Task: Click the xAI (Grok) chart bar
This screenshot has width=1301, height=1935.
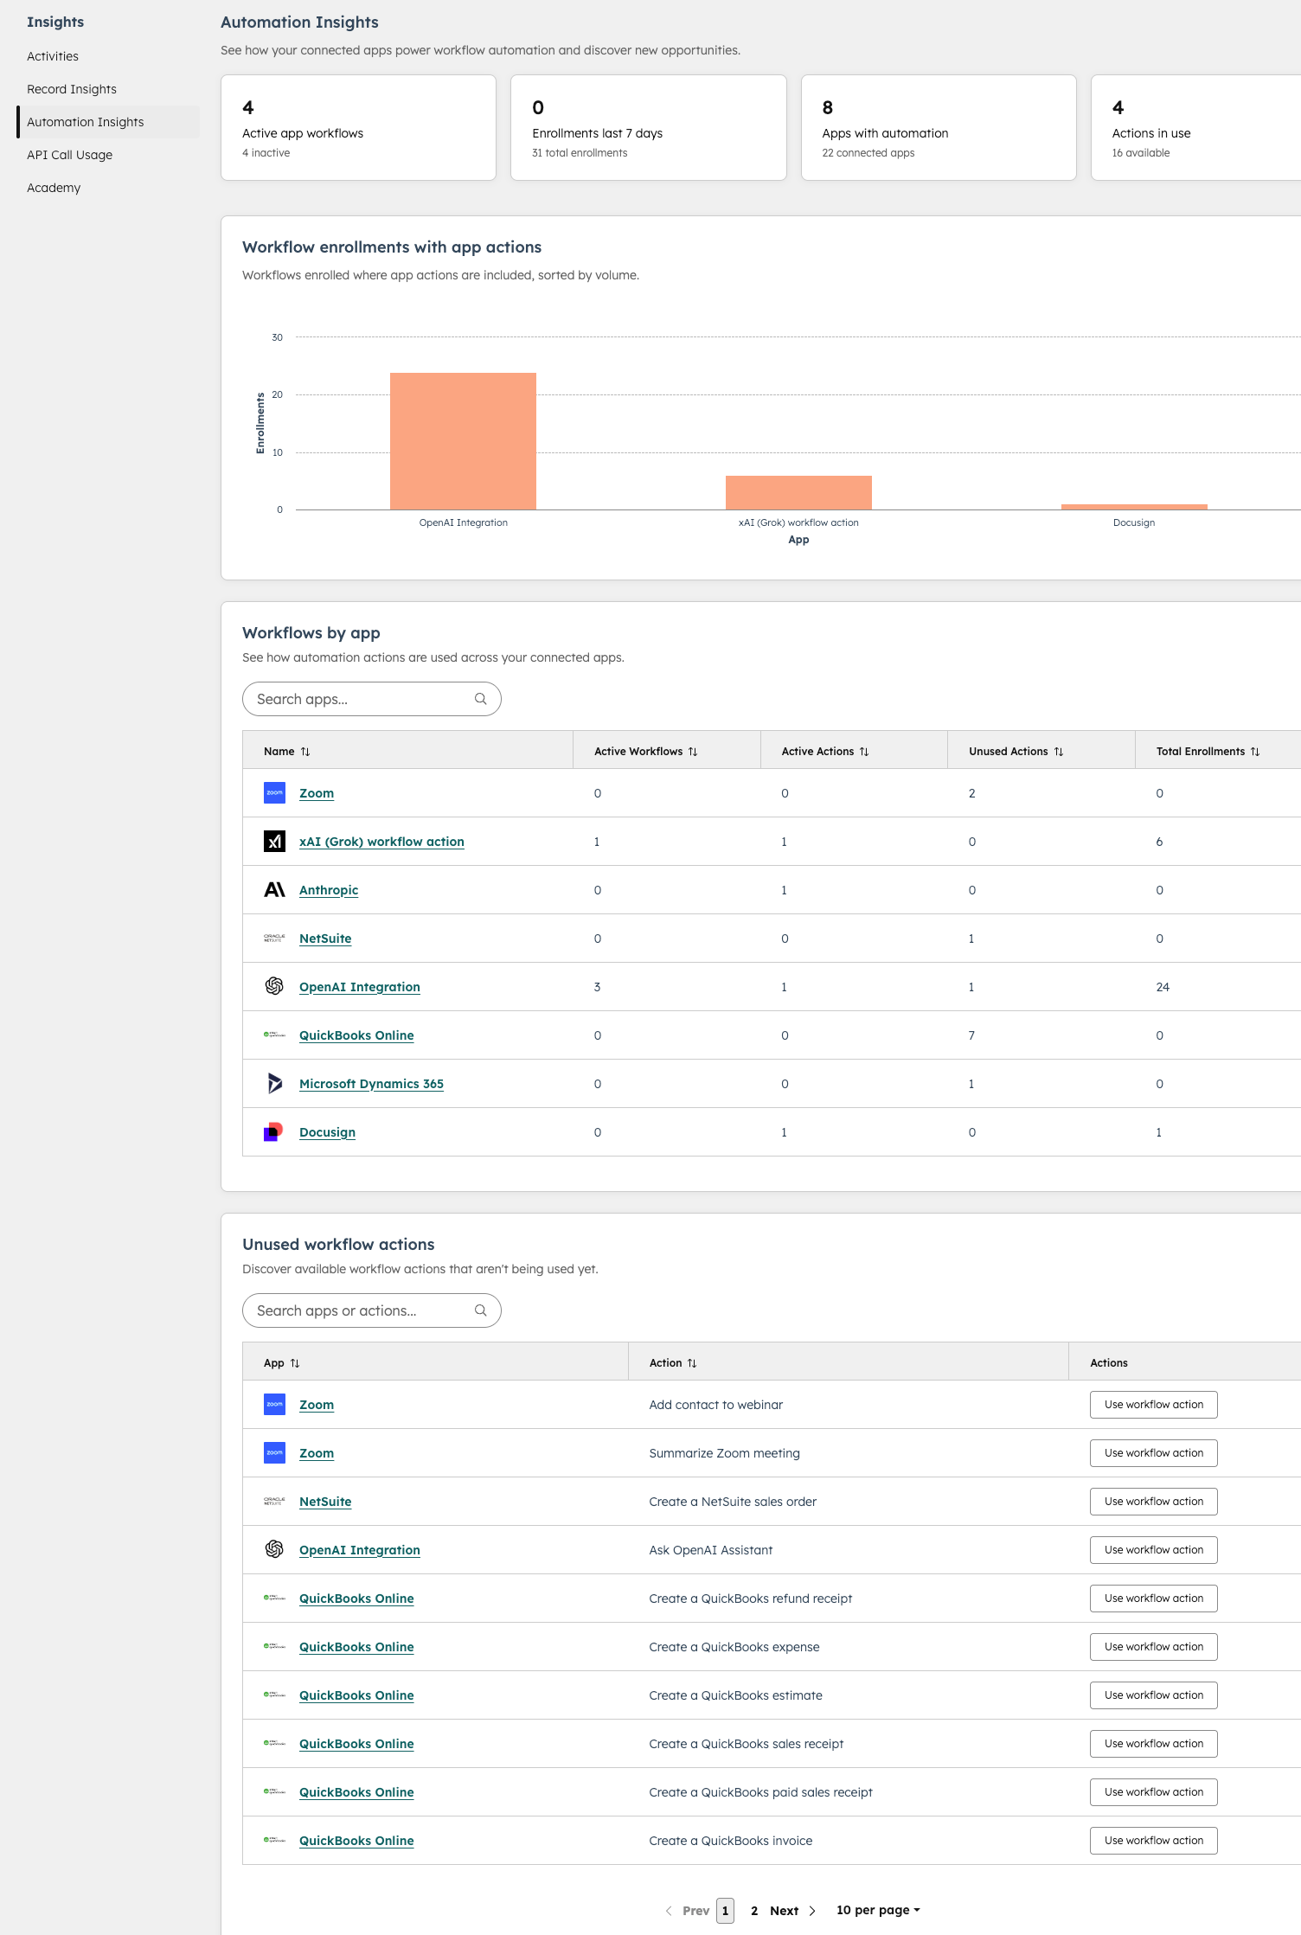Action: pyautogui.click(x=798, y=492)
